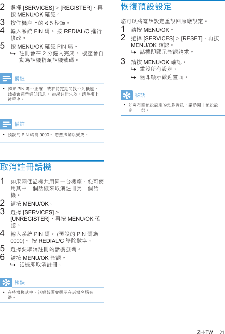Click the heading 取消註冊話機
Screen dimensions: 225x334
pos(26,167)
